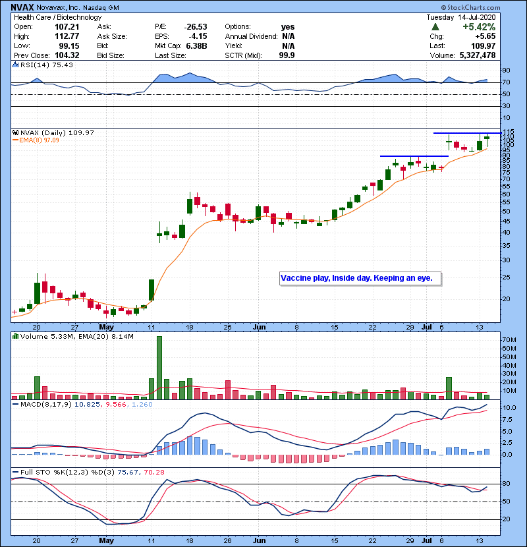The height and width of the screenshot is (547, 527).
Task: Click the Volume value 5,327,478
Action: pyautogui.click(x=478, y=55)
